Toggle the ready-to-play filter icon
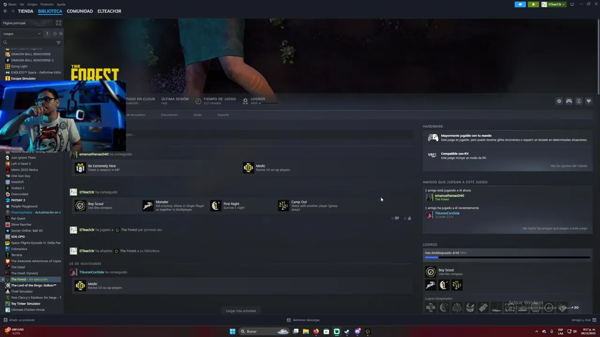Image resolution: width=600 pixels, height=337 pixels. tap(61, 34)
